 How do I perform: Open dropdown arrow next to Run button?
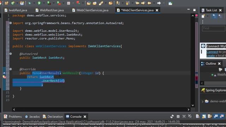pos(44,3)
